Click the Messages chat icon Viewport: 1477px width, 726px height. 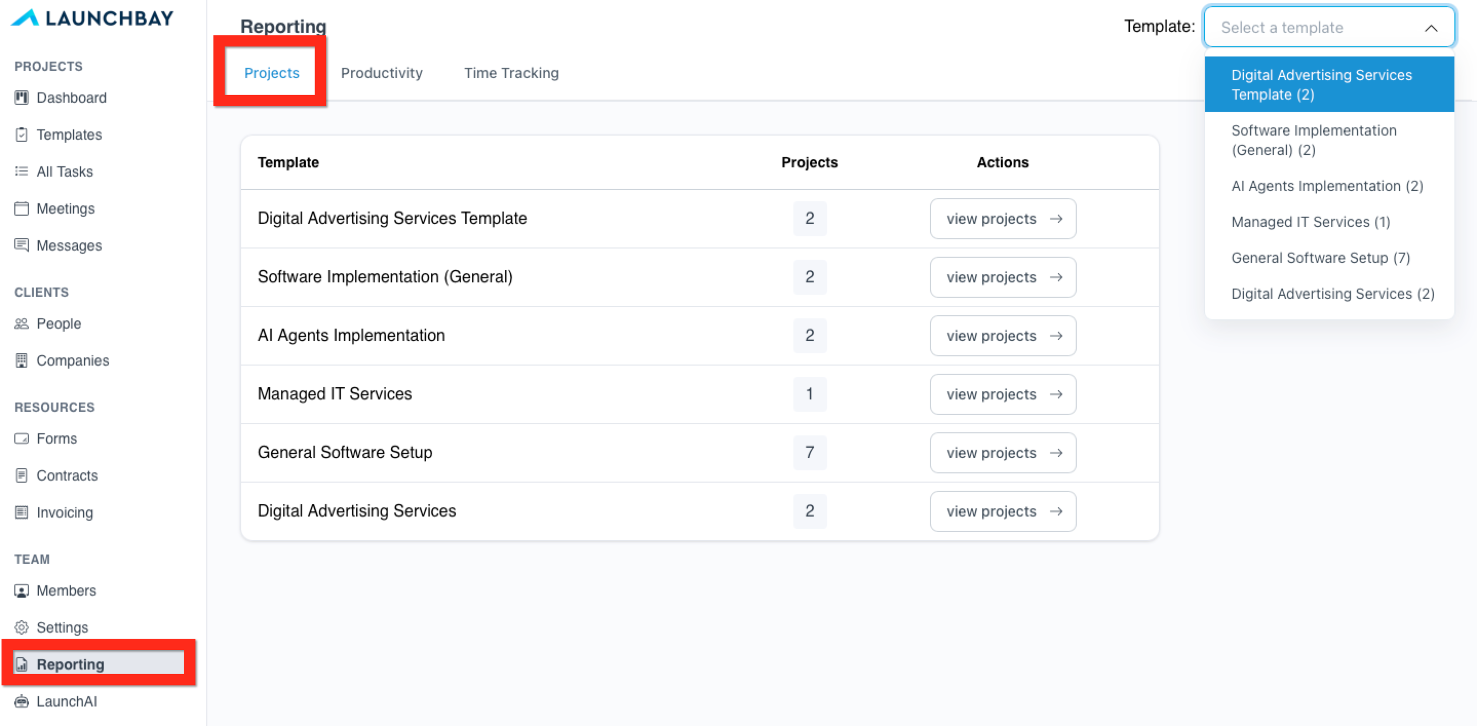coord(21,245)
